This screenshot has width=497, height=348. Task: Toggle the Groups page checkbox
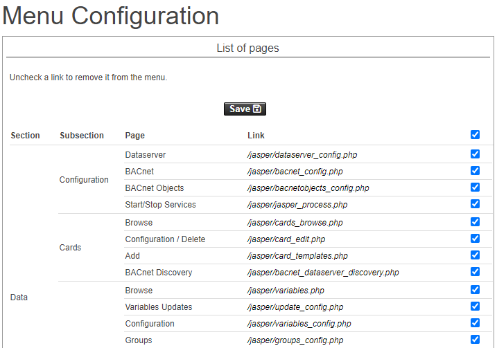[x=475, y=340]
